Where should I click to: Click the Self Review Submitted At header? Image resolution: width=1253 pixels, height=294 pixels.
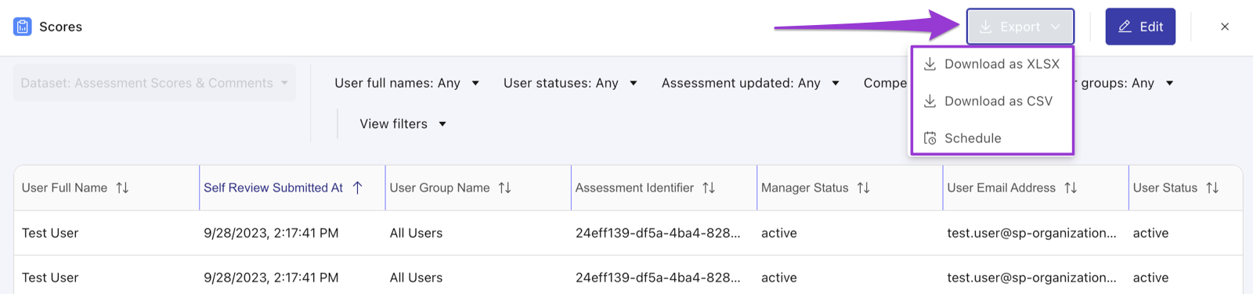[273, 188]
